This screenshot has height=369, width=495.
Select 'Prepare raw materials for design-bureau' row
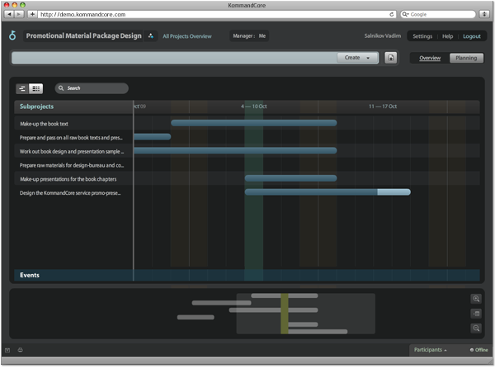tap(71, 166)
